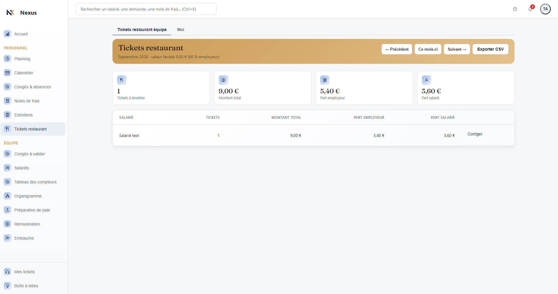Click the 3,60 € cell in Salarié test row
558x294 pixels.
[449, 135]
